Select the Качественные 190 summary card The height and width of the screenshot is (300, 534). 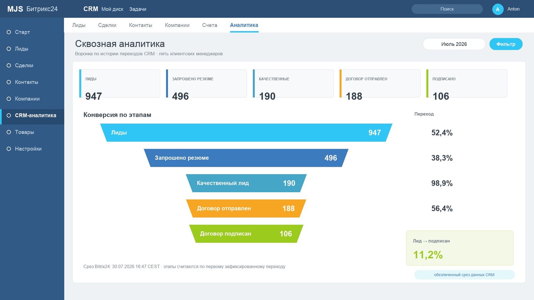coord(293,84)
